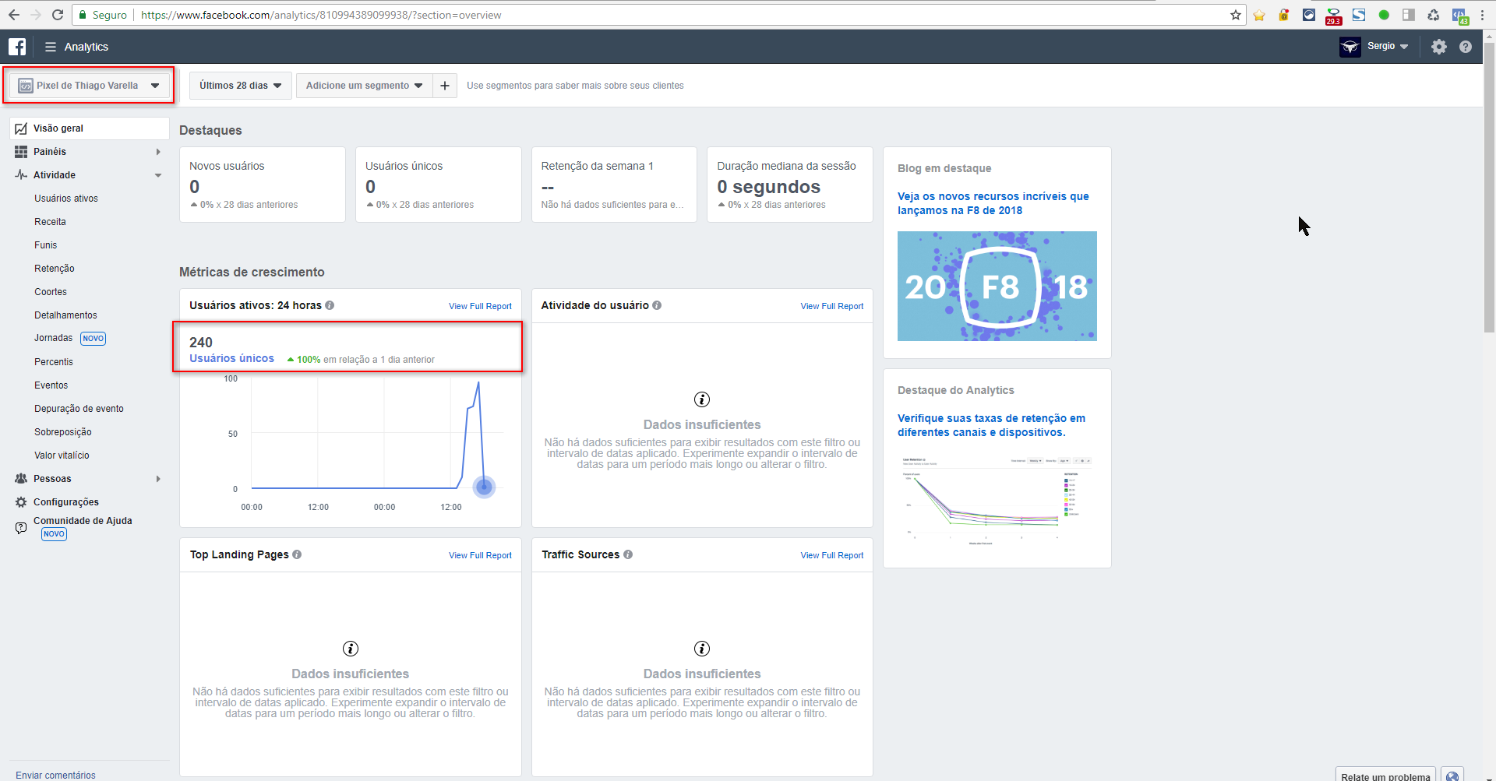This screenshot has width=1496, height=781.
Task: Bookmark this page with the star icon
Action: 1236,15
